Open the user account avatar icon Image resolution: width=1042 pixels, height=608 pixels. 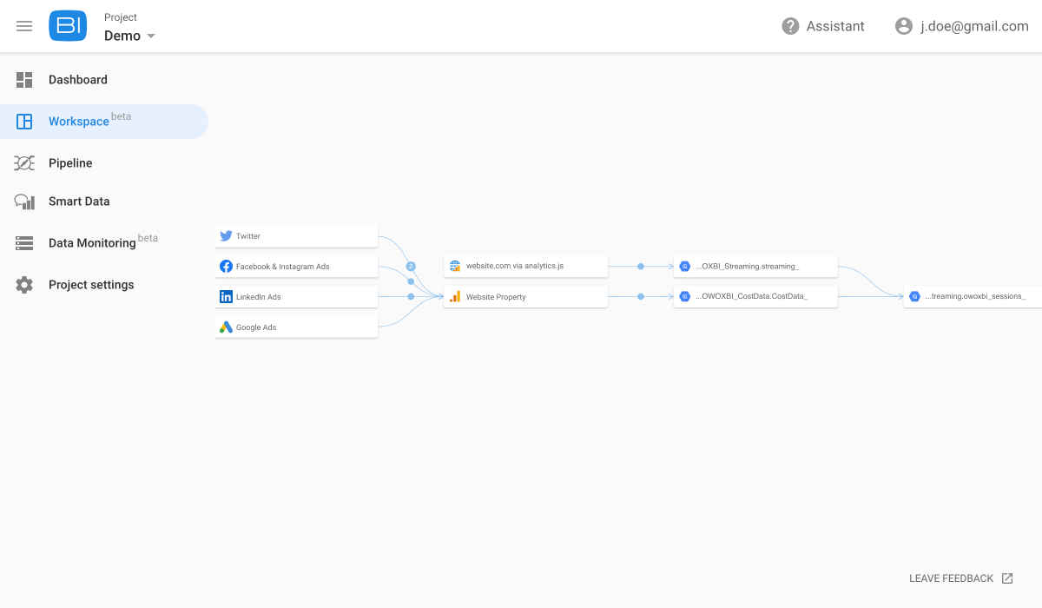[904, 26]
